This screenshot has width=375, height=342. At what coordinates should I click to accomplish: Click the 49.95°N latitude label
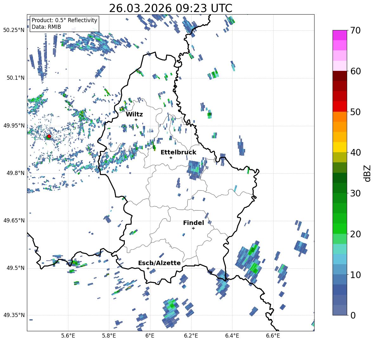click(14, 125)
